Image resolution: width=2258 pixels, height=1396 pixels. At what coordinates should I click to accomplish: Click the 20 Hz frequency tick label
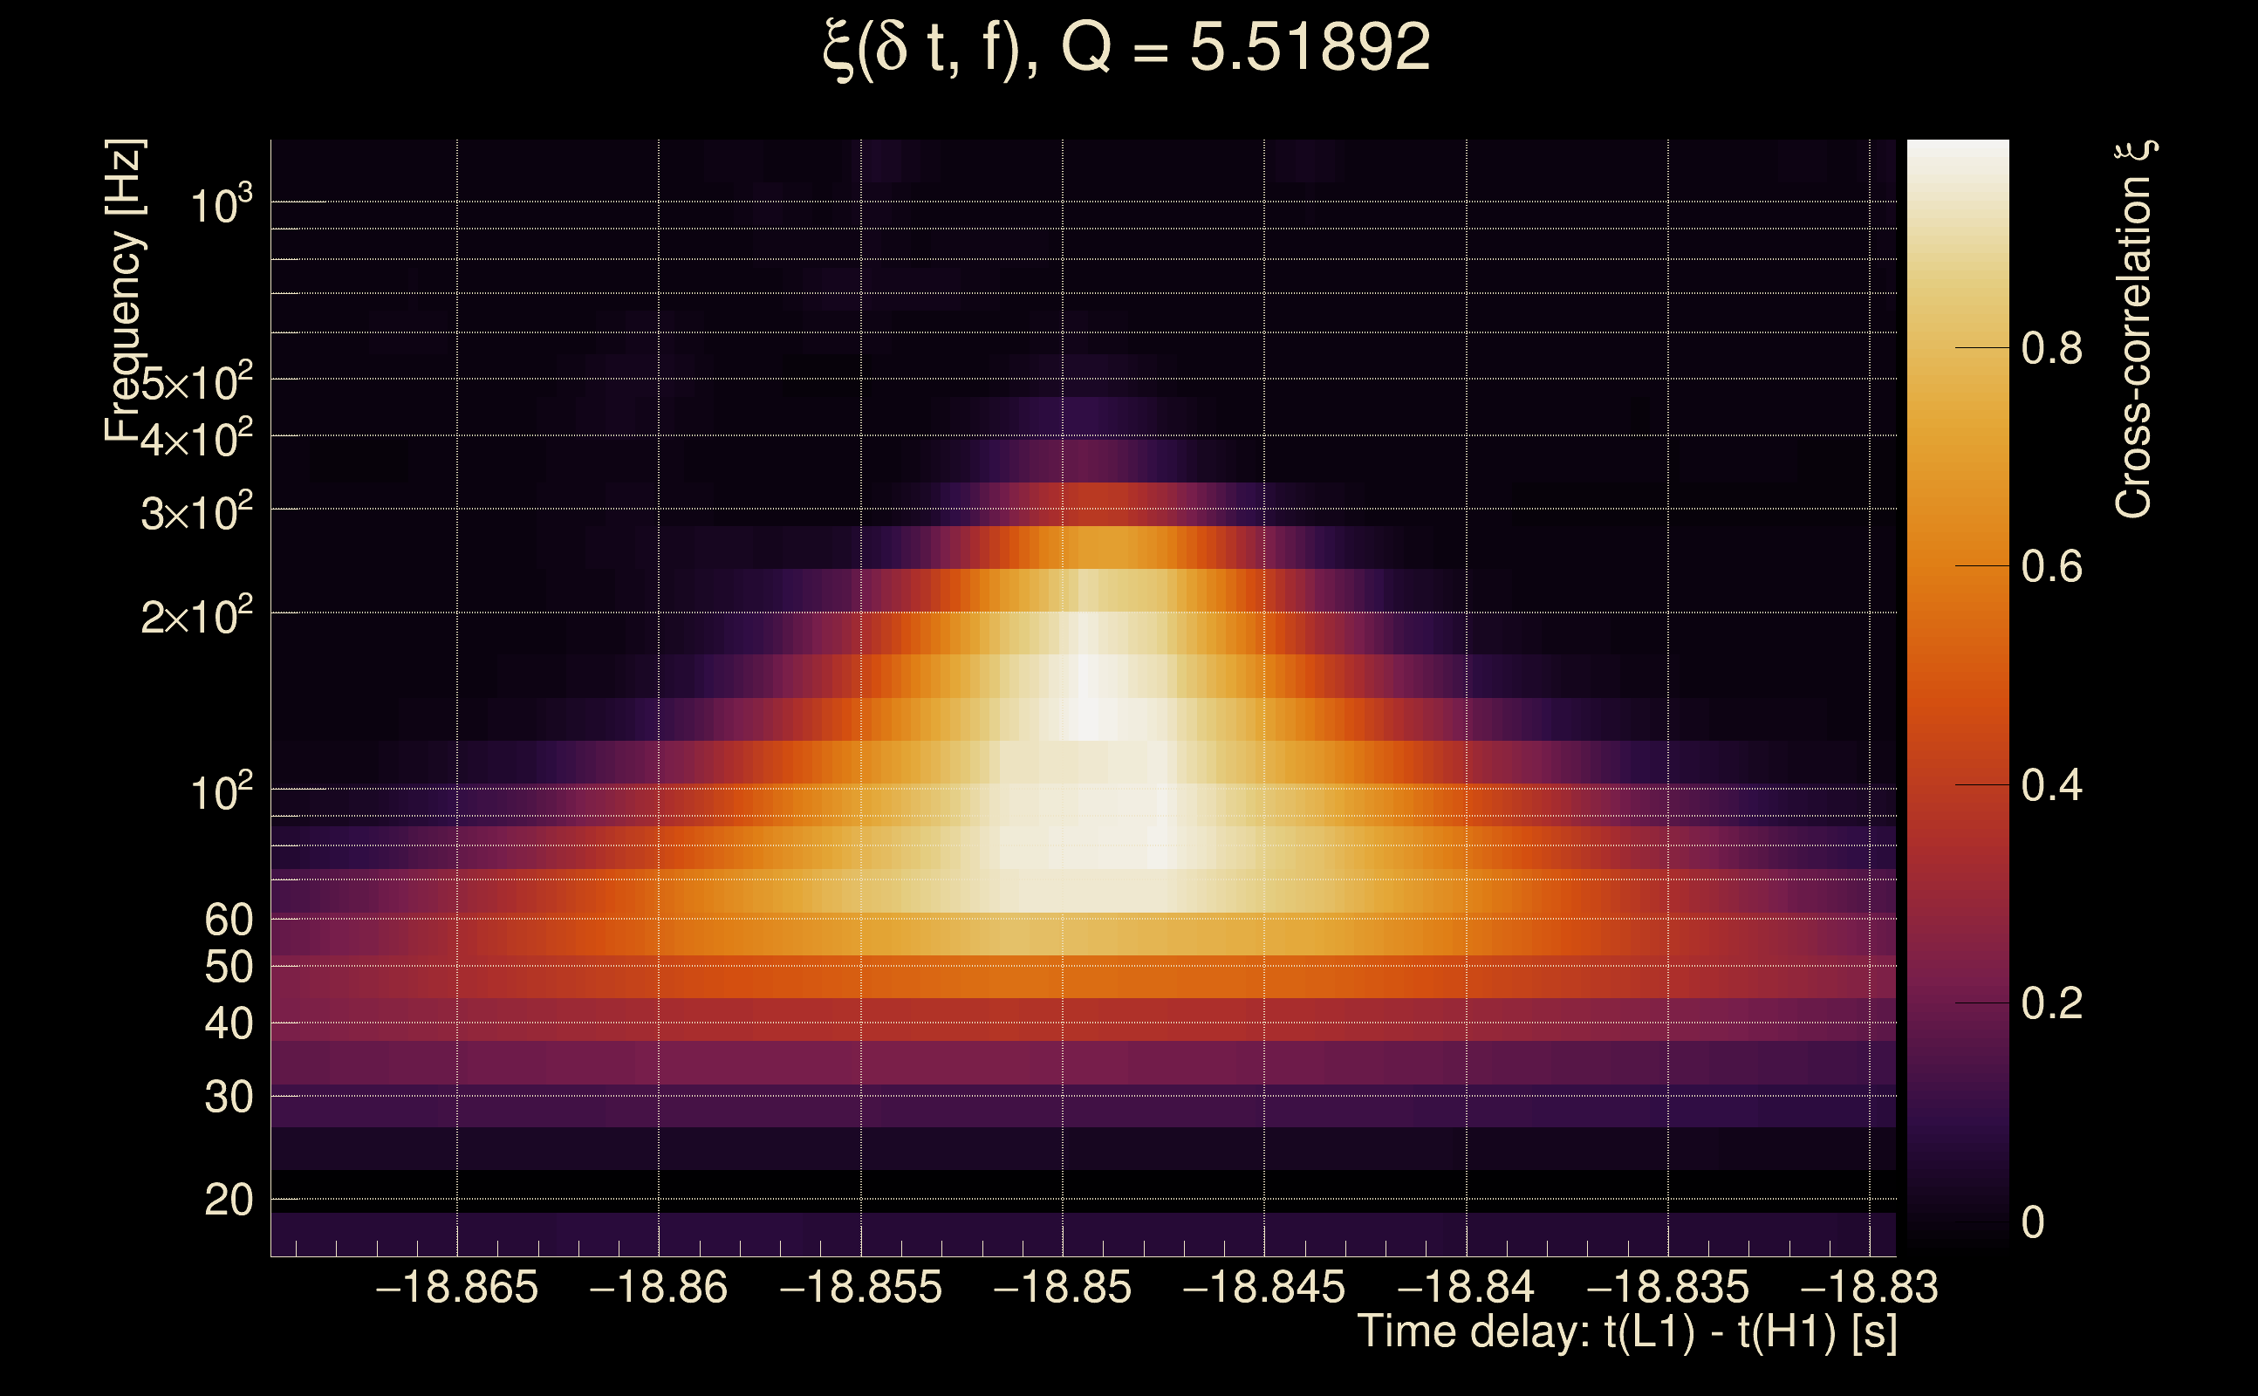pyautogui.click(x=228, y=1201)
